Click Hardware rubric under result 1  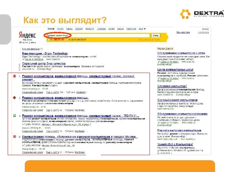[81, 92]
